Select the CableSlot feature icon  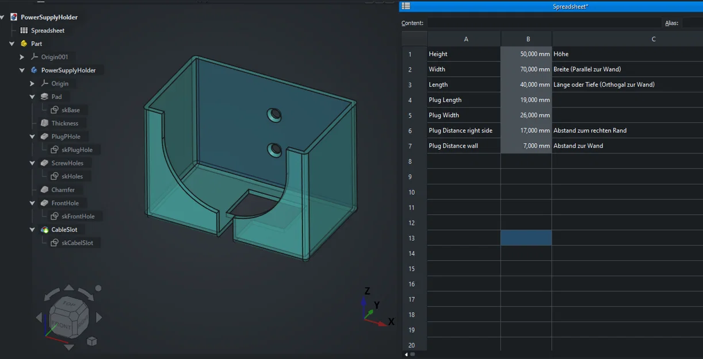click(45, 229)
